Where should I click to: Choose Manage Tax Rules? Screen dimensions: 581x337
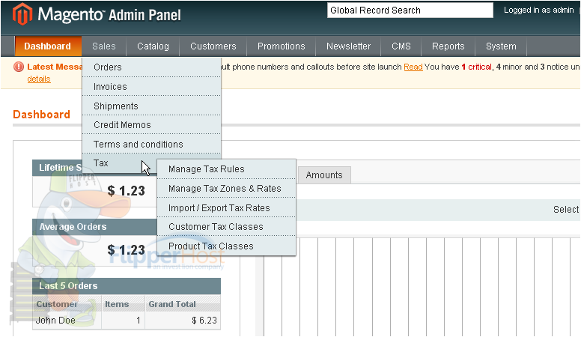point(226,169)
